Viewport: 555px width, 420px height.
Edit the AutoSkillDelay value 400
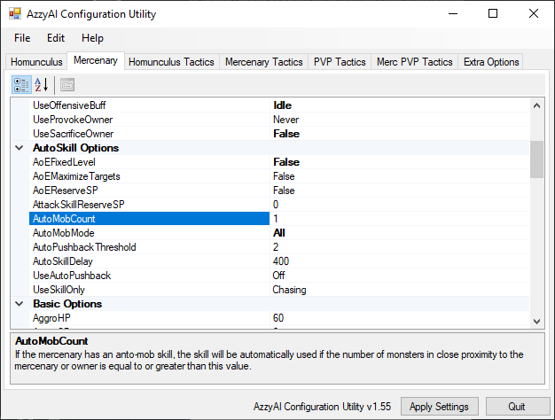click(400, 261)
